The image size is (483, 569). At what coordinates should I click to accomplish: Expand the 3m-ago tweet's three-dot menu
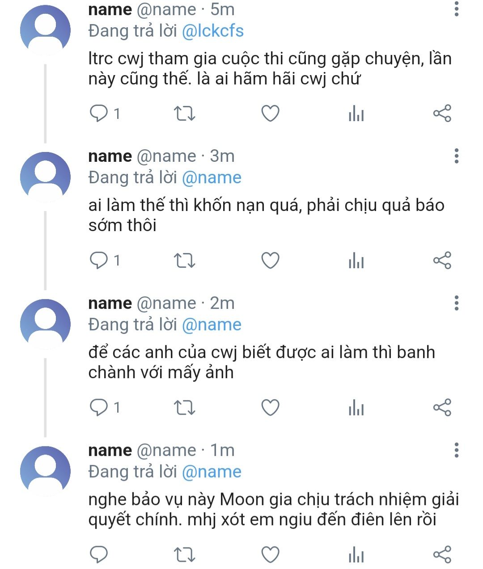(456, 156)
